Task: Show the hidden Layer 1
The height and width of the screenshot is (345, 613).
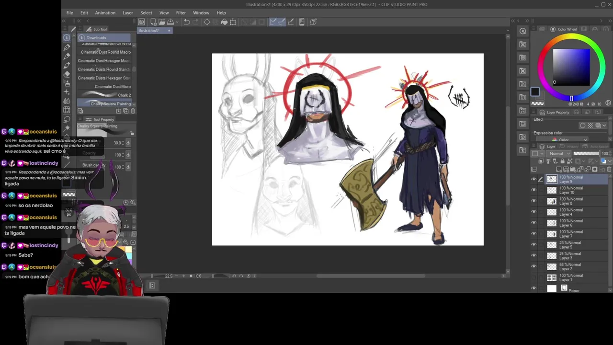Action: click(534, 277)
